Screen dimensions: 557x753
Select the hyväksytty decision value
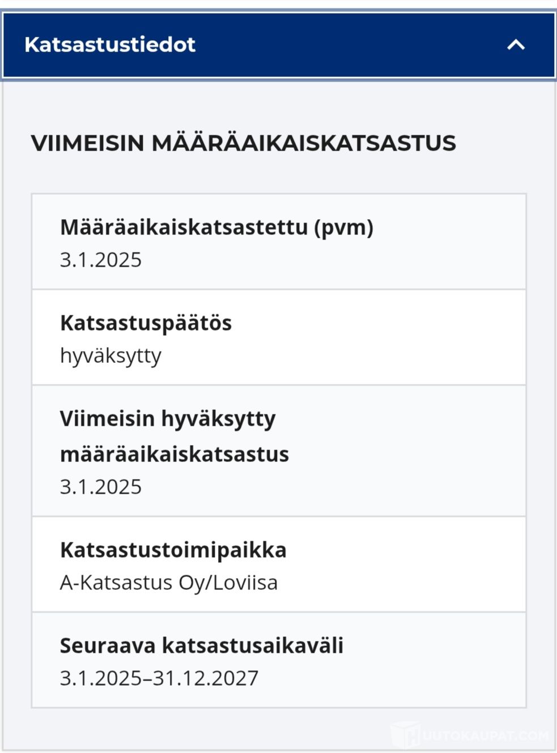click(x=110, y=356)
